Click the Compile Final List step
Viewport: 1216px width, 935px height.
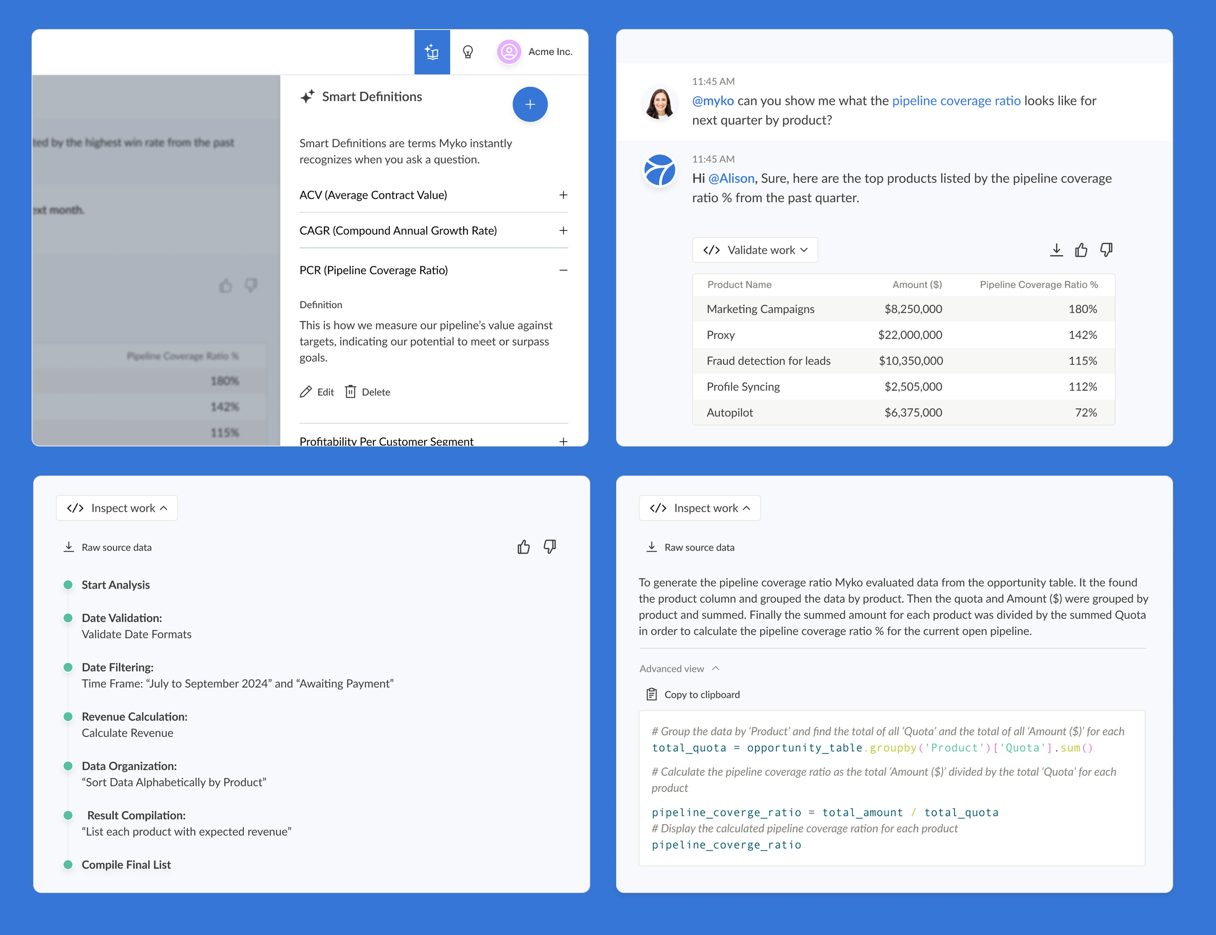[126, 865]
